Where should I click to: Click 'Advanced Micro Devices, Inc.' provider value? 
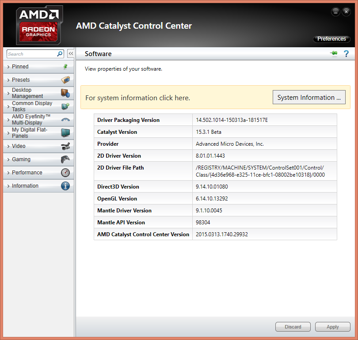coord(230,144)
